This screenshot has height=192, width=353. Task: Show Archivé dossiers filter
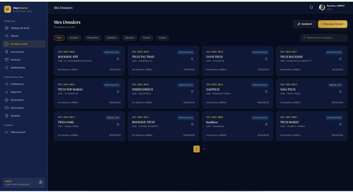coord(162,38)
